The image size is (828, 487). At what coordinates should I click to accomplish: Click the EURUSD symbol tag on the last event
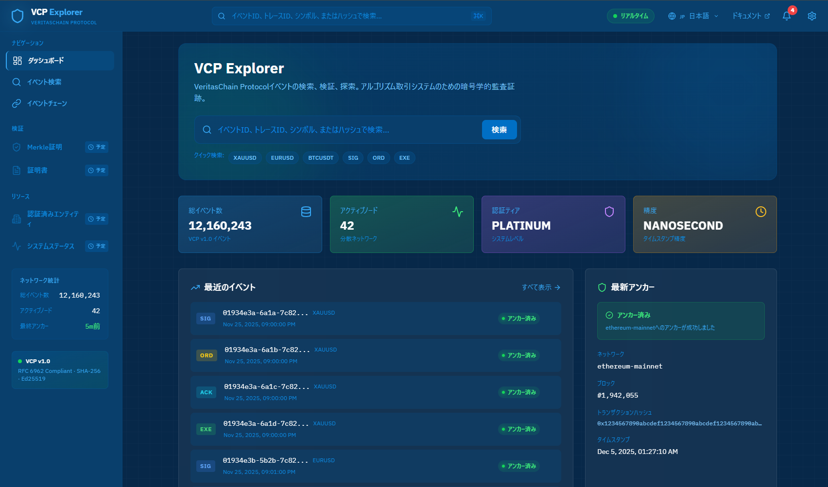(x=324, y=460)
